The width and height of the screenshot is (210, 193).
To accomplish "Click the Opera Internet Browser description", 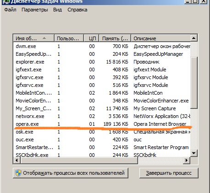I will (160, 124).
